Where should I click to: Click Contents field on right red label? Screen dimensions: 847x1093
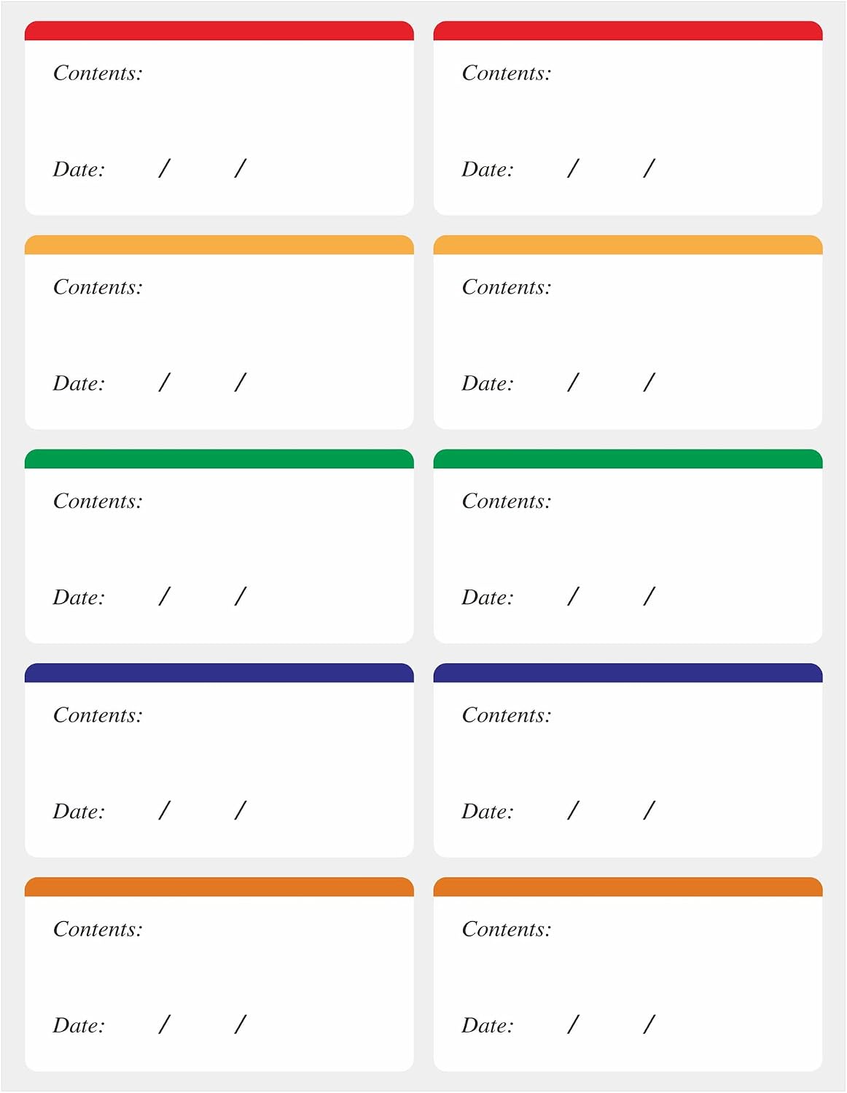pos(507,73)
